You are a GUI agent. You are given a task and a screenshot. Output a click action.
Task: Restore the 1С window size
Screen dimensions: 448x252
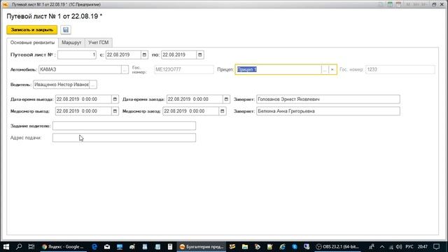point(434,4)
